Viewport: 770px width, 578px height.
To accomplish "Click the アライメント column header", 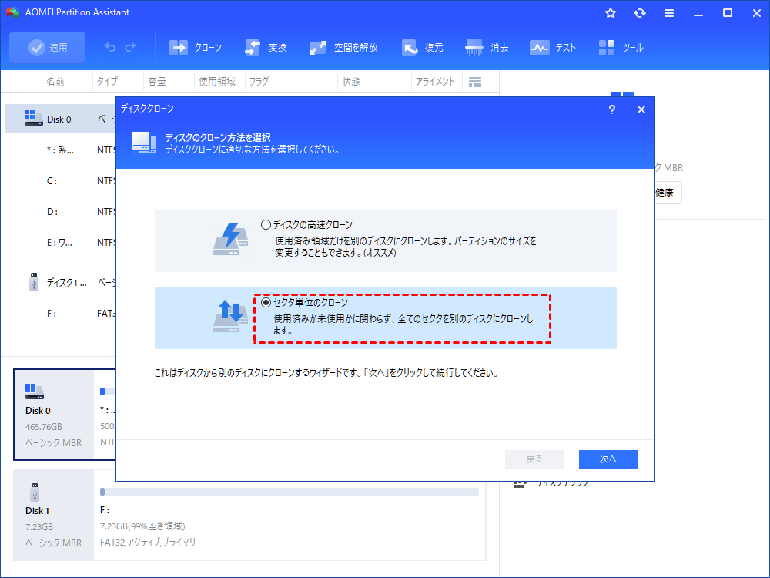I will coord(436,82).
